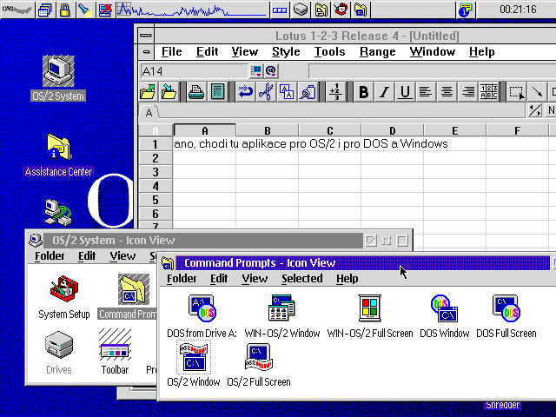Click the Open File icon in Lotus toolbar
Viewport: 556px width, 417px height.
tap(149, 92)
